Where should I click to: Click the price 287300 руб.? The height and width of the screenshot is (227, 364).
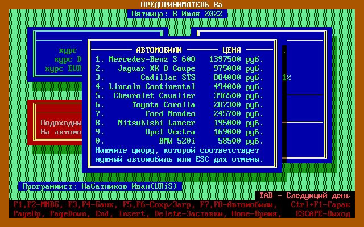click(x=239, y=104)
